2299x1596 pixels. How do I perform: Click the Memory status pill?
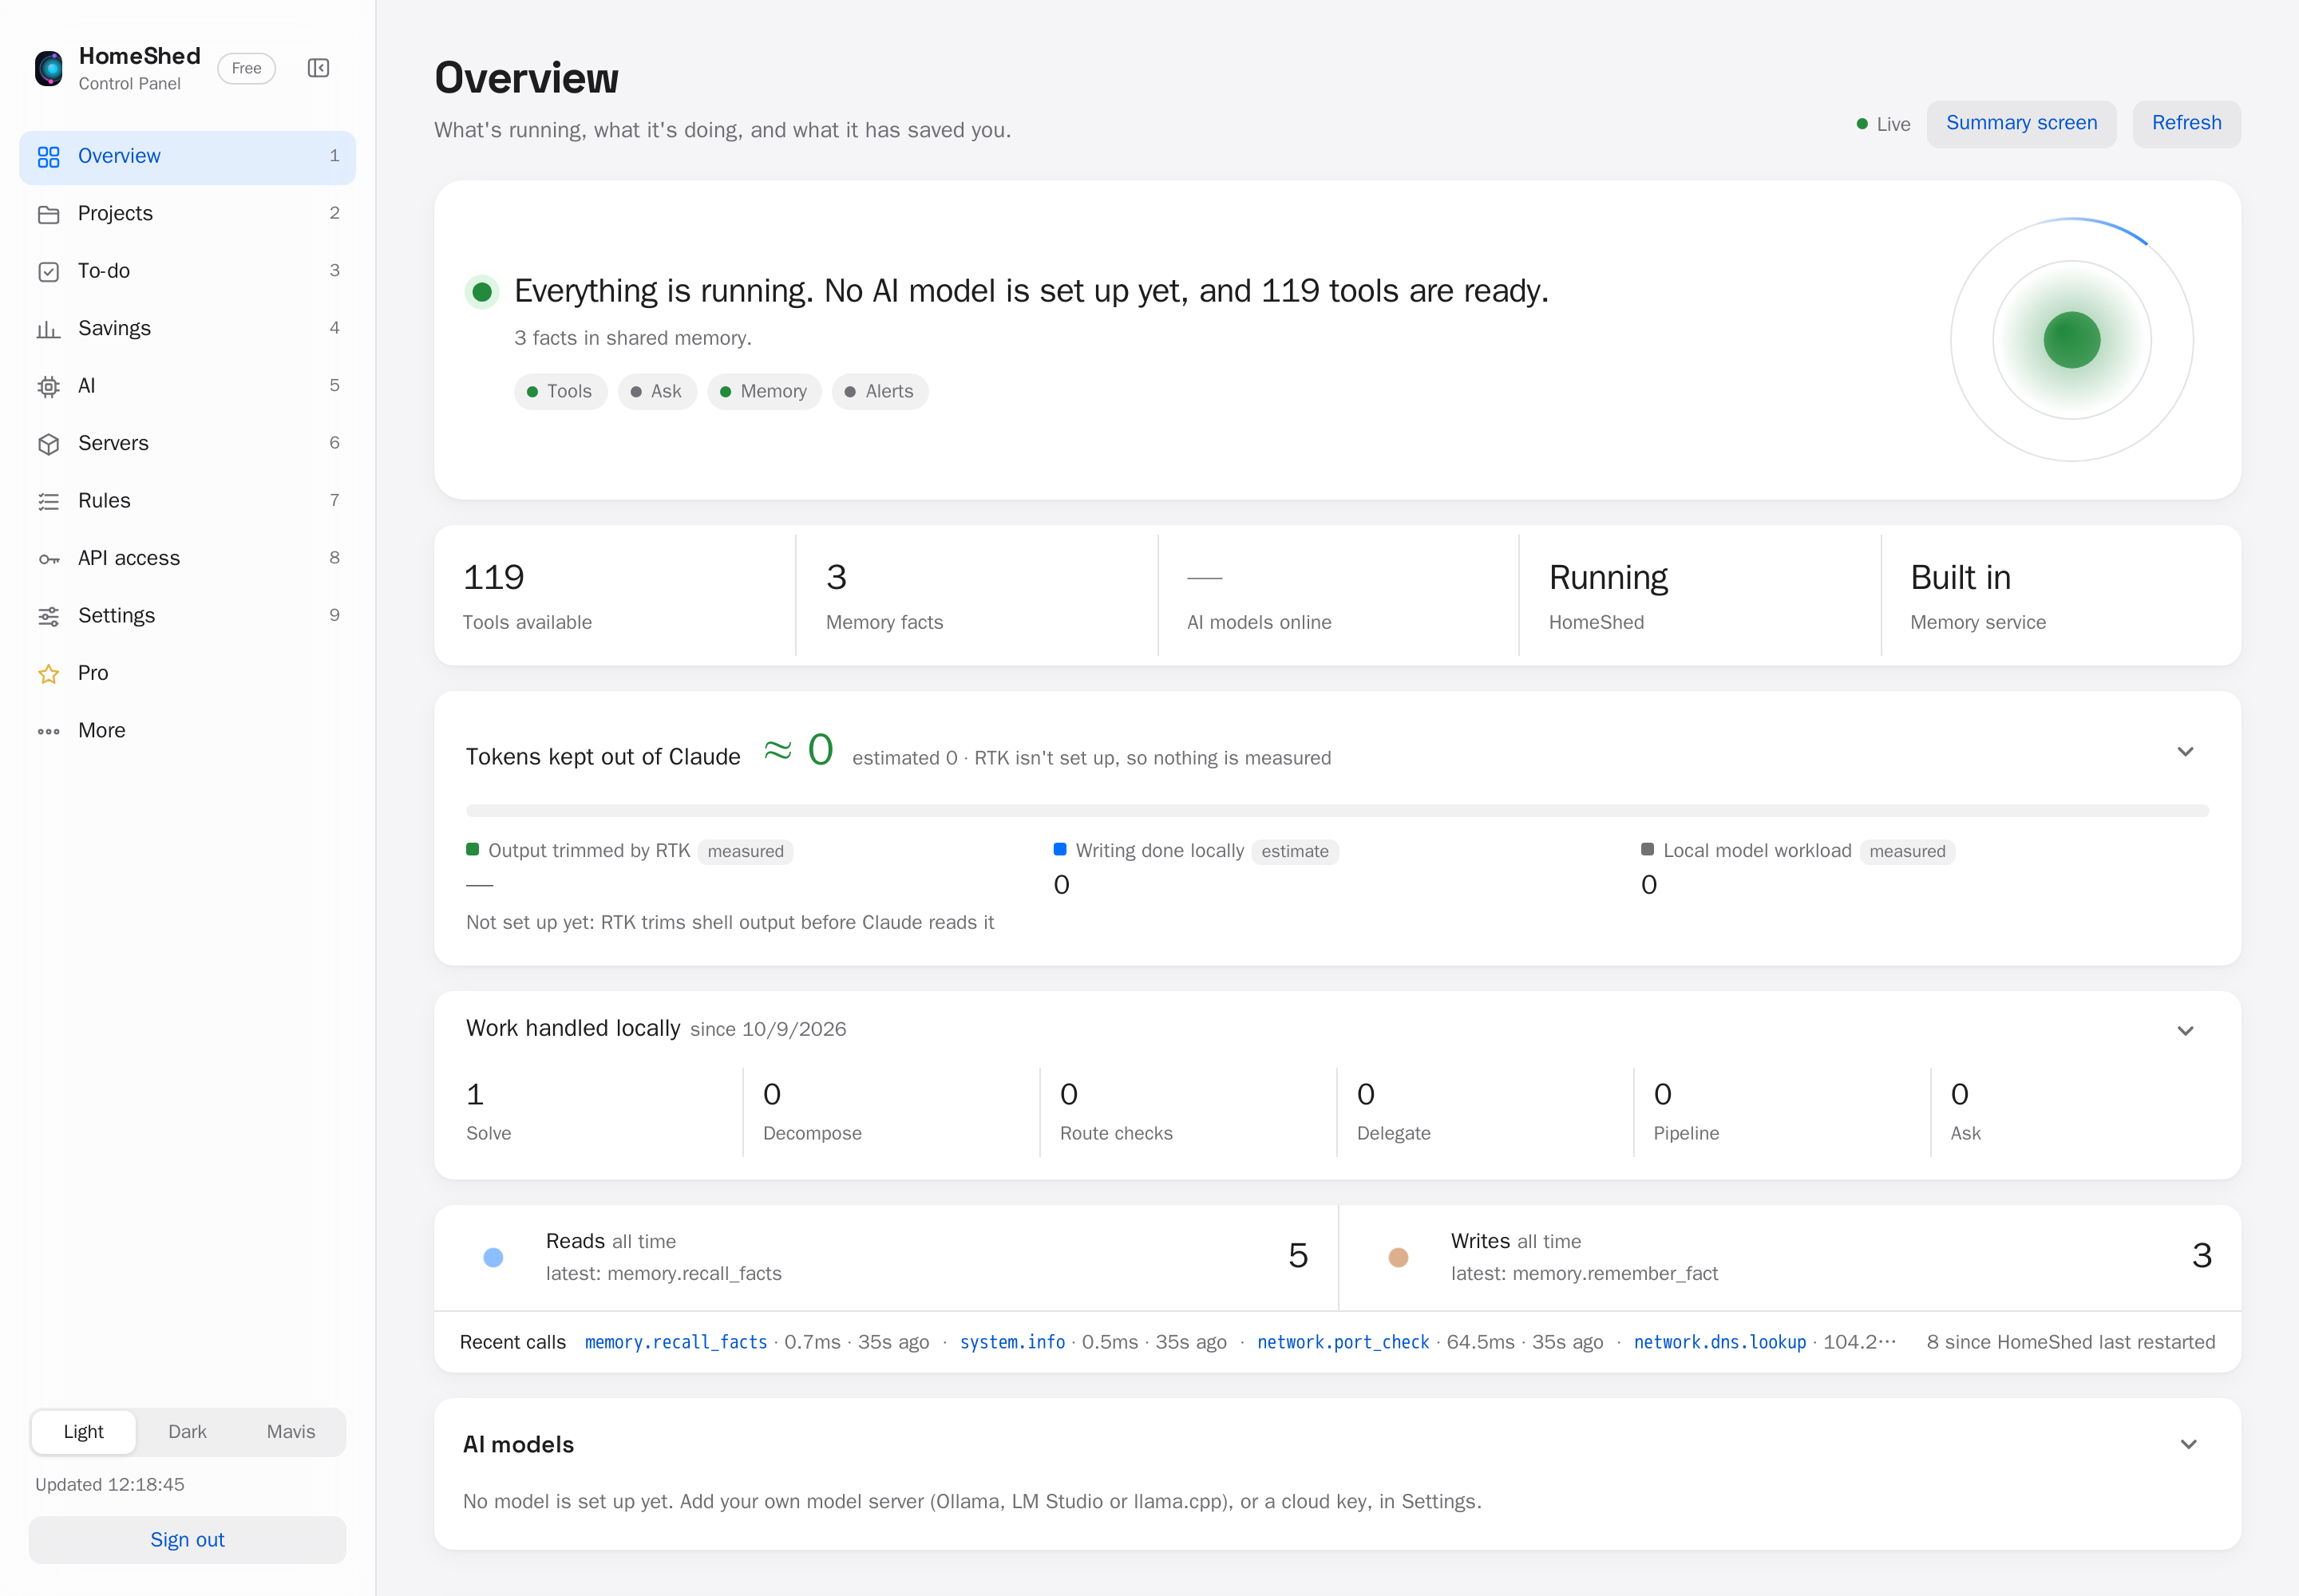point(764,392)
